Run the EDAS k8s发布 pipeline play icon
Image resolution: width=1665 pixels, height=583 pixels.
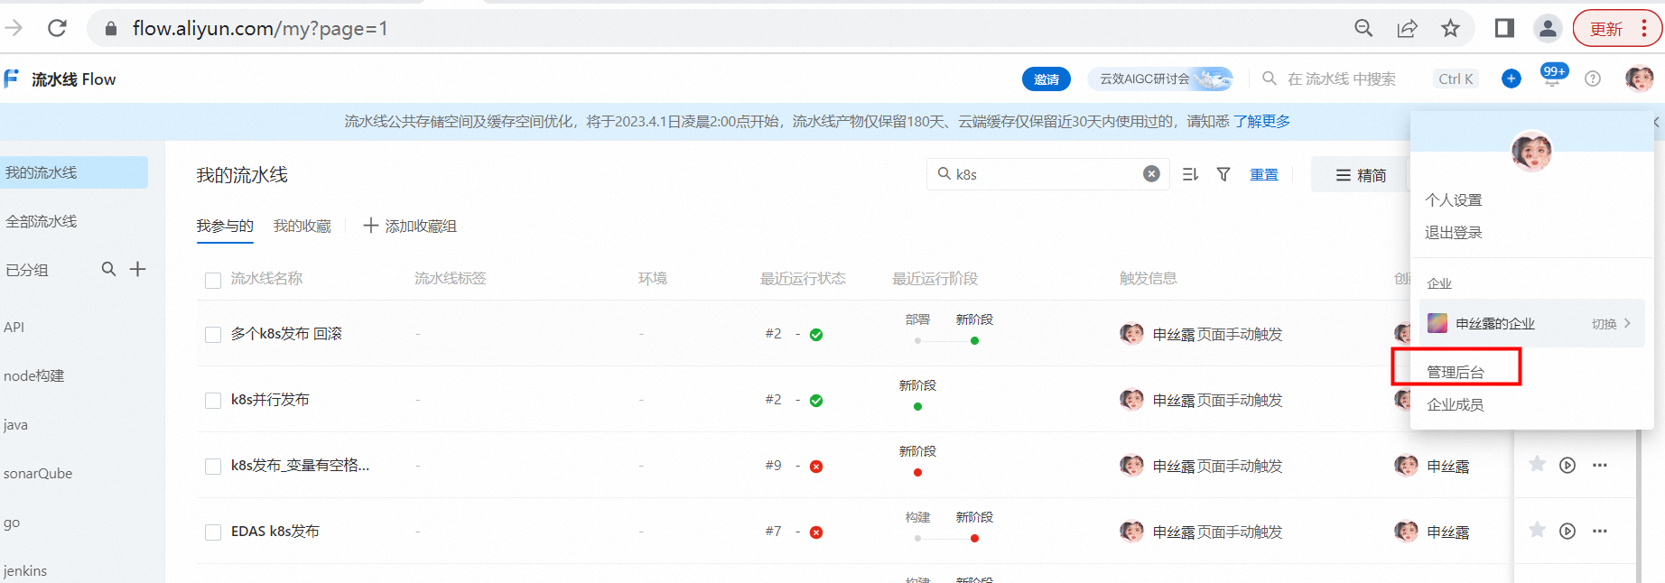point(1567,531)
